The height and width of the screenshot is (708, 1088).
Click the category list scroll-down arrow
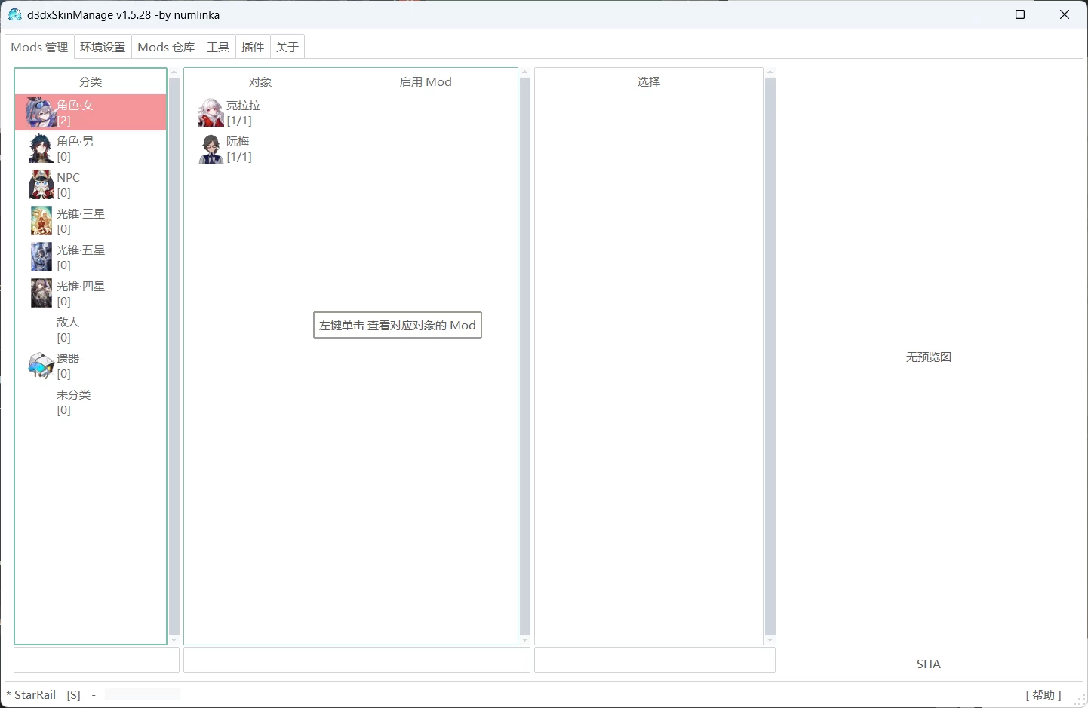(x=174, y=640)
